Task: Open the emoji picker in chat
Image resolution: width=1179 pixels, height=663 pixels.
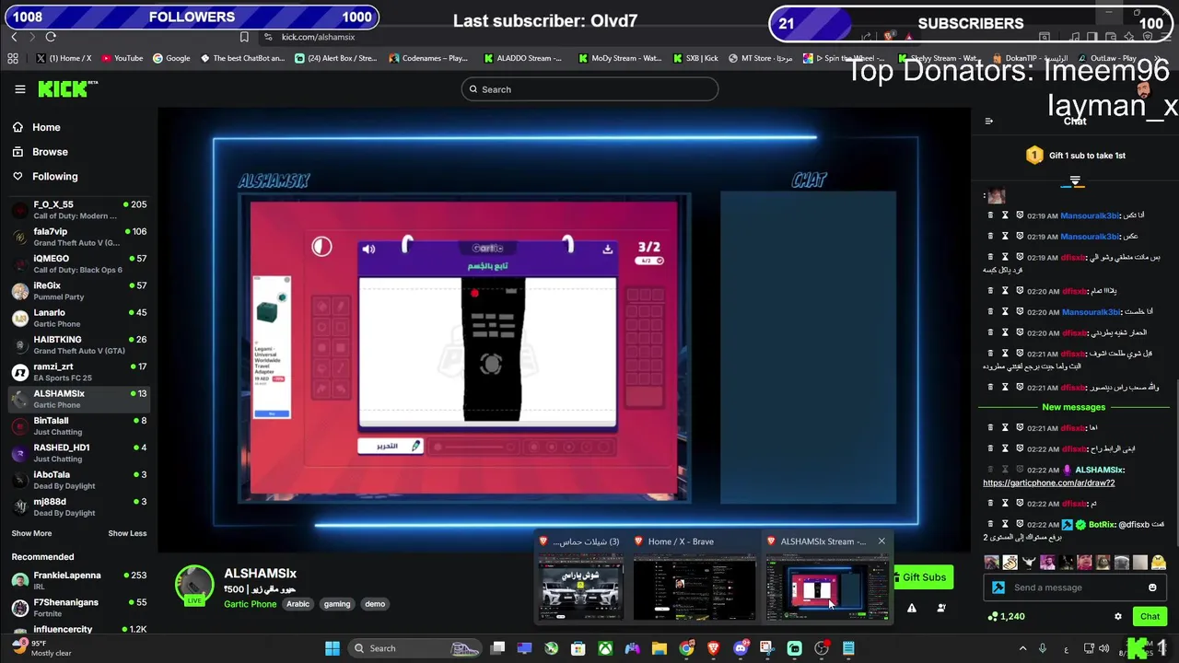Action: 1152,587
